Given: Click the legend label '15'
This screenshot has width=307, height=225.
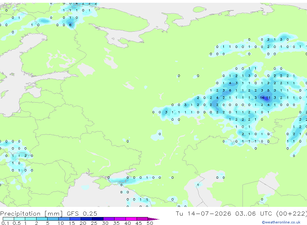Looking at the screenshot, I should tap(72, 223).
